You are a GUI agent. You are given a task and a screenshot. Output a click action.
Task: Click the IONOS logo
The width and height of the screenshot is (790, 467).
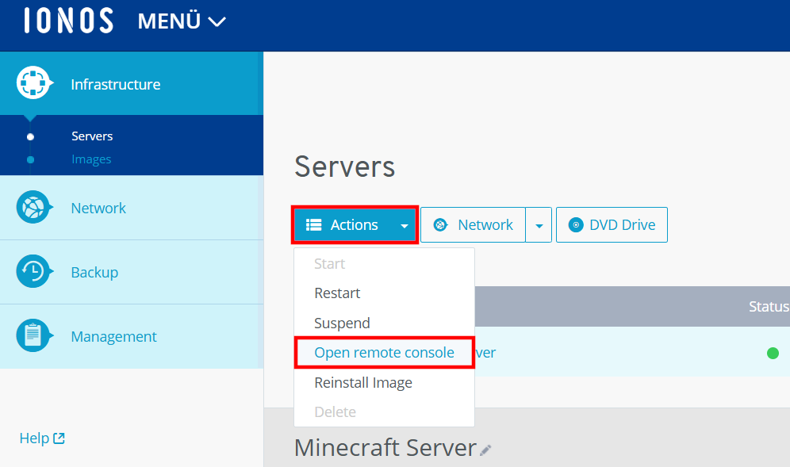(67, 21)
